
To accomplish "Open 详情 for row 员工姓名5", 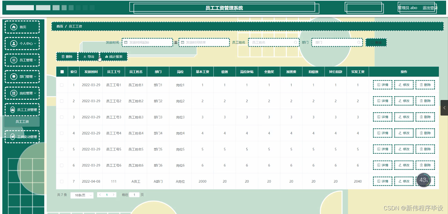I will point(383,149).
